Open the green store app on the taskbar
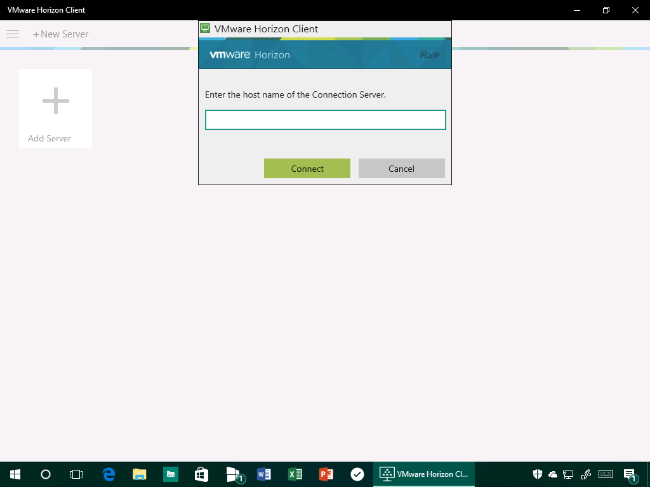650x487 pixels. (170, 474)
